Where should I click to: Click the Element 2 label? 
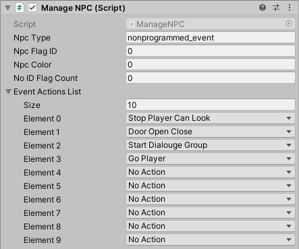tap(43, 146)
